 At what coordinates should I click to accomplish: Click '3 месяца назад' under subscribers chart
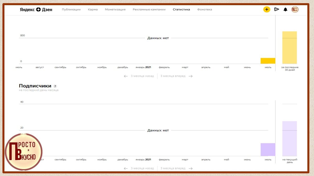(142, 168)
